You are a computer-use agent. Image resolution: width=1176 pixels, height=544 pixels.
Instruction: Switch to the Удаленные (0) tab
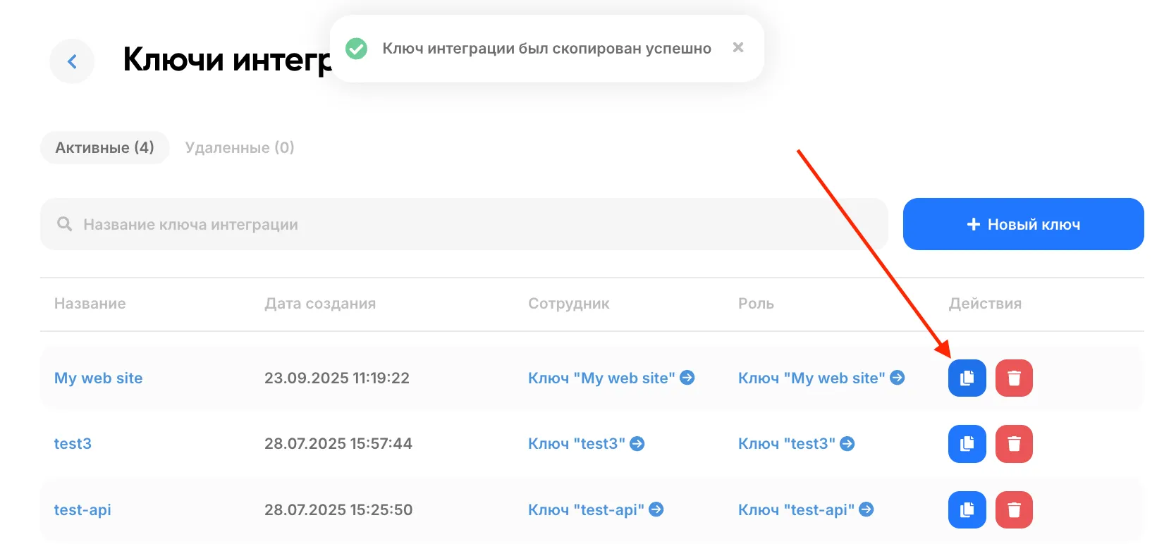tap(240, 147)
